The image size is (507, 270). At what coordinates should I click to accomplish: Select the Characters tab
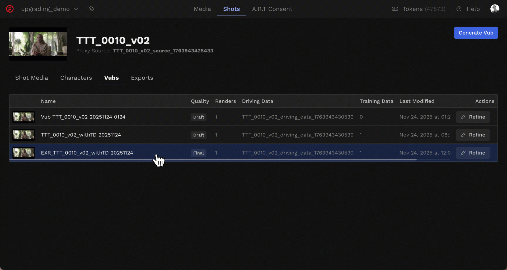coord(76,78)
